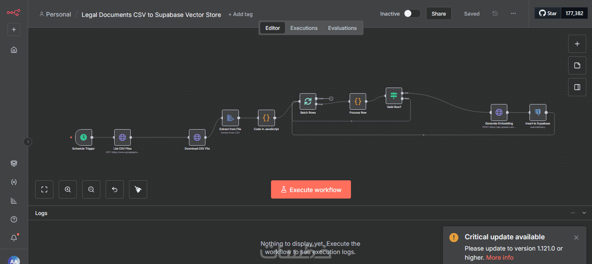The width and height of the screenshot is (592, 264).
Task: Open Logs panel options three dots
Action: point(572,213)
